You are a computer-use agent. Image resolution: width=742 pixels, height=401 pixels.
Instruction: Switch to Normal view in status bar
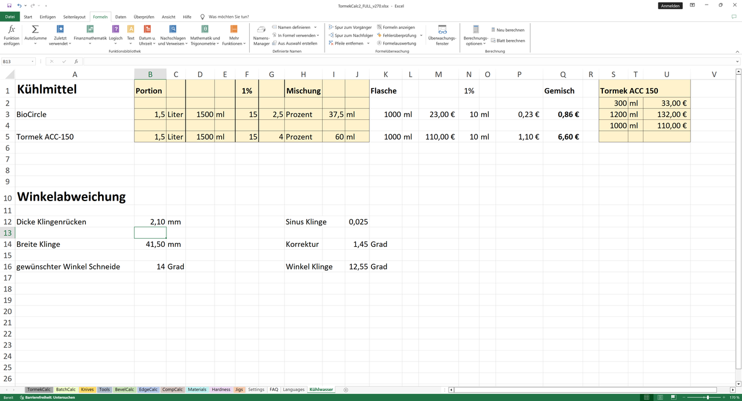tap(646, 398)
